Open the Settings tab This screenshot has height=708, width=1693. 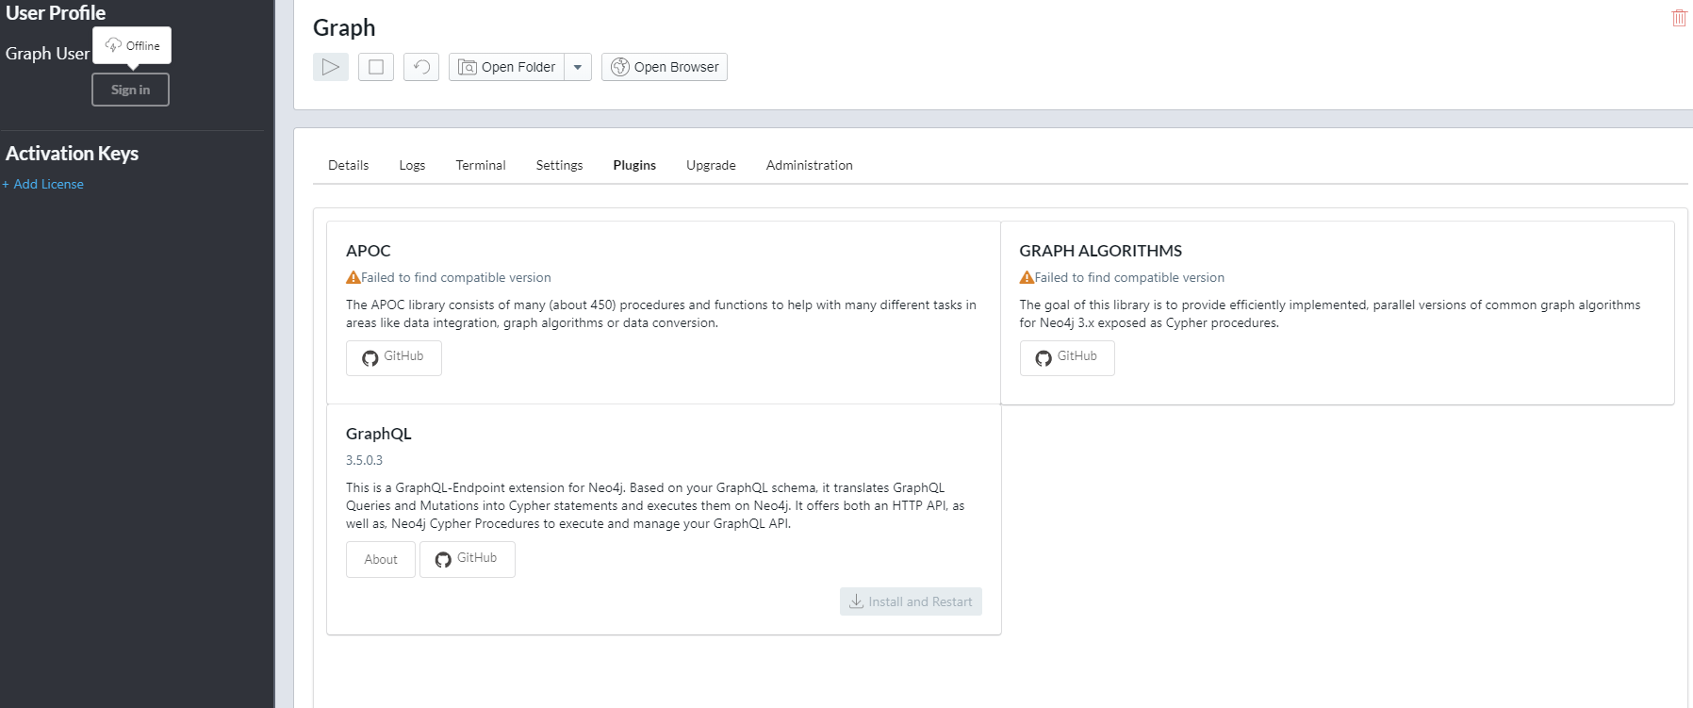559,165
